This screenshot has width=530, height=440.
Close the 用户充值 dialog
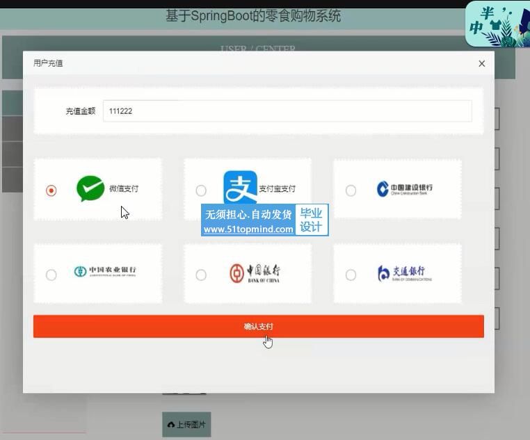click(x=481, y=63)
